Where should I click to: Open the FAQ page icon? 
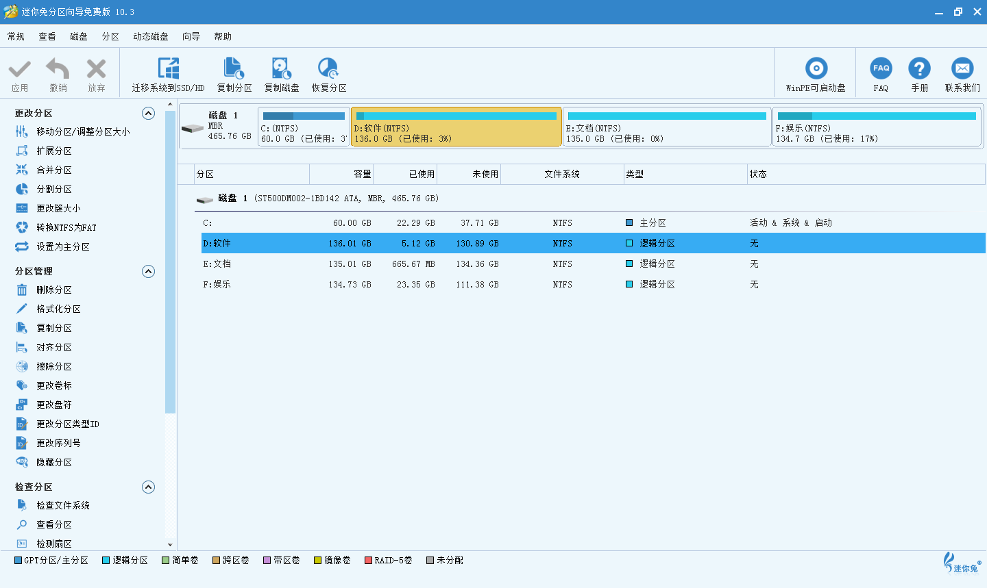(x=881, y=68)
